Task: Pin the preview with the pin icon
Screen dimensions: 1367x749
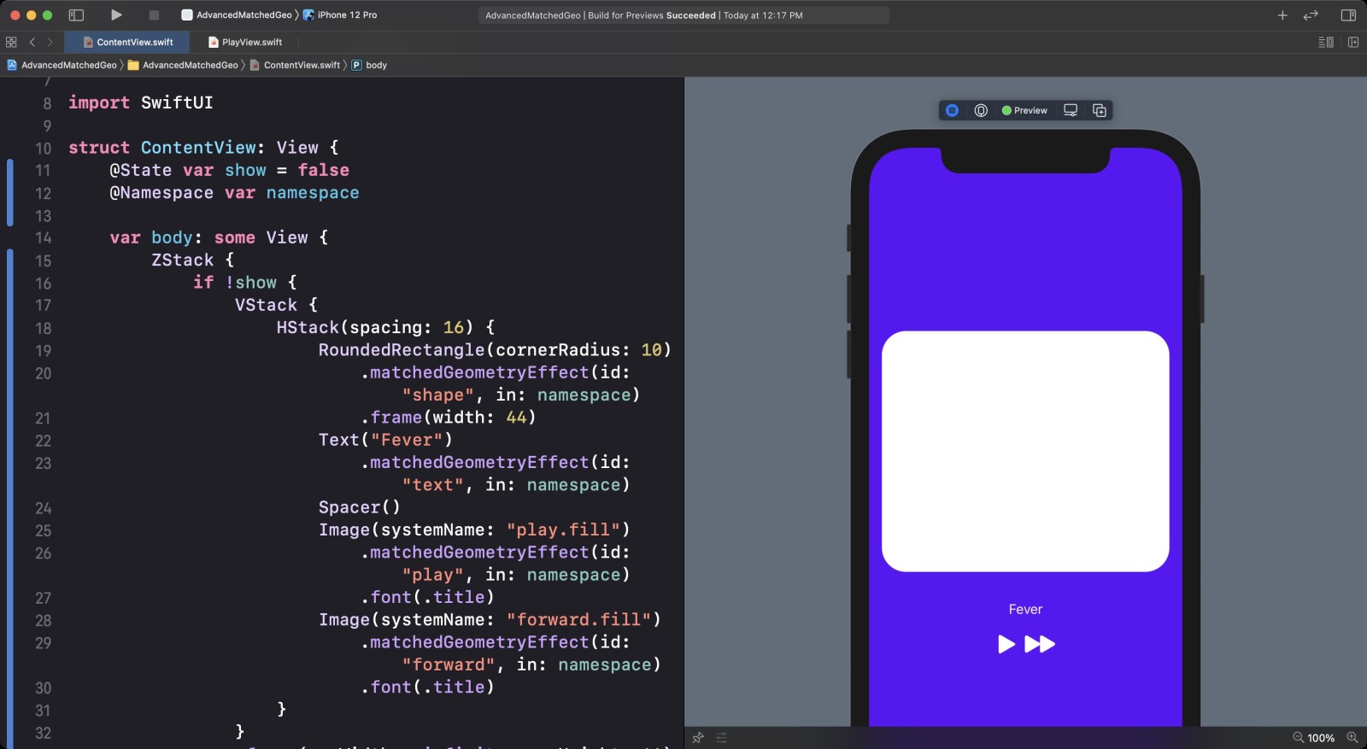Action: (x=698, y=738)
